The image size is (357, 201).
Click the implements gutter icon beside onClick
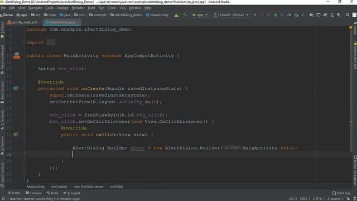click(x=15, y=135)
